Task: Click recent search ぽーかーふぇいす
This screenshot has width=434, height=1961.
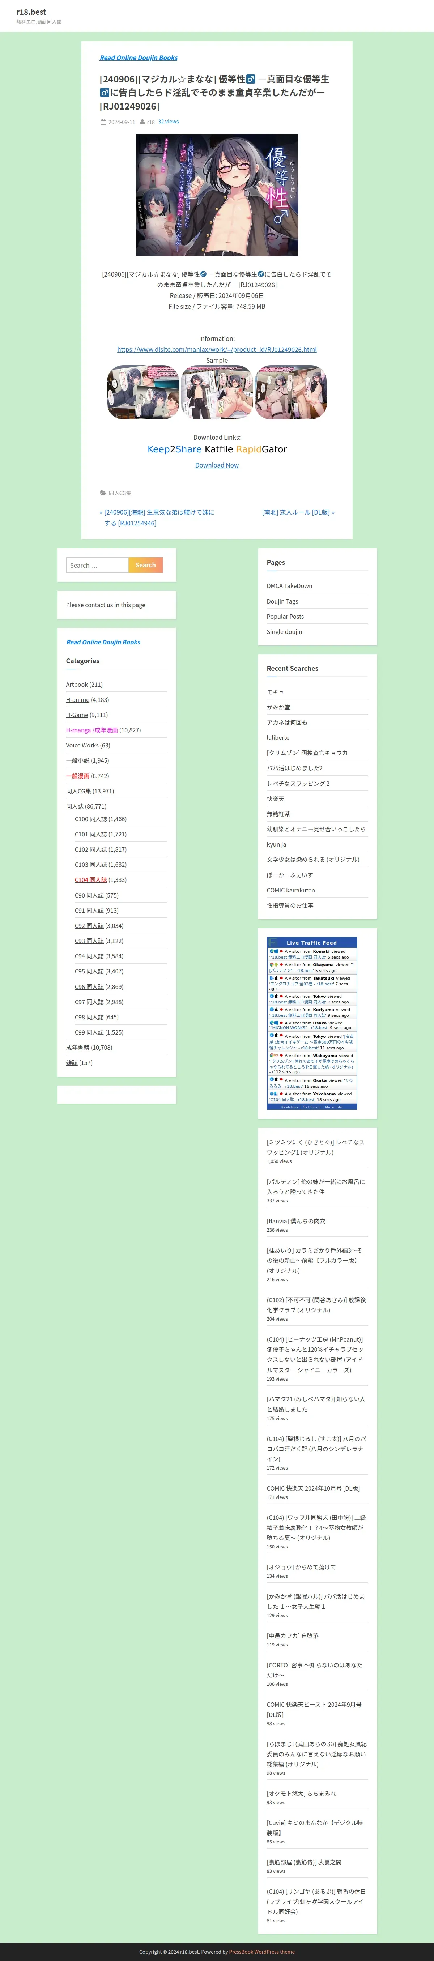Action: (290, 875)
